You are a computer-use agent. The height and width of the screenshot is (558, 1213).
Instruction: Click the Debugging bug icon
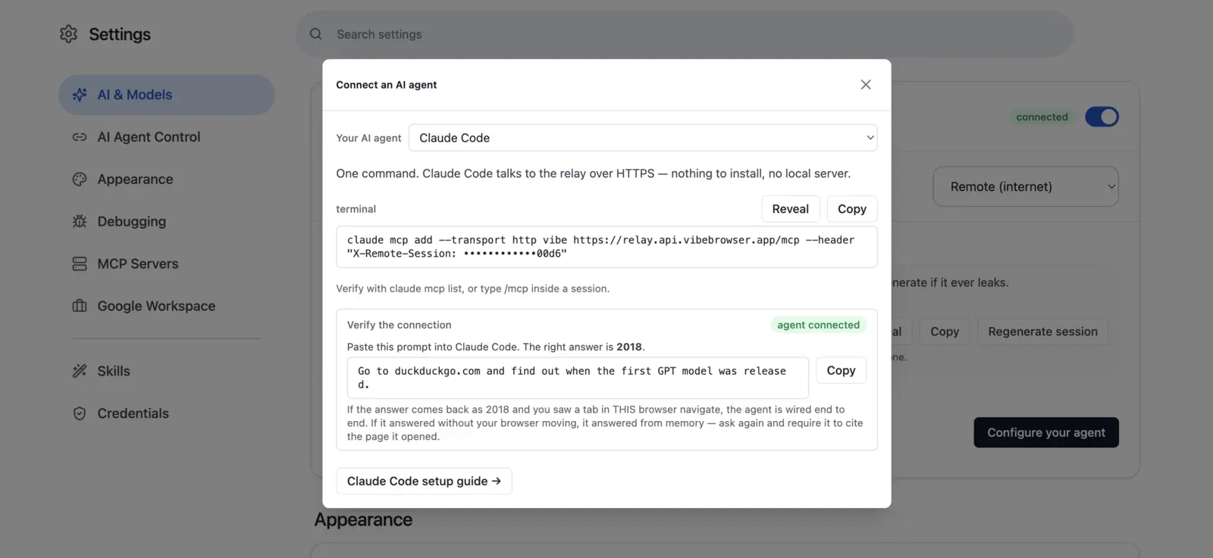tap(80, 221)
